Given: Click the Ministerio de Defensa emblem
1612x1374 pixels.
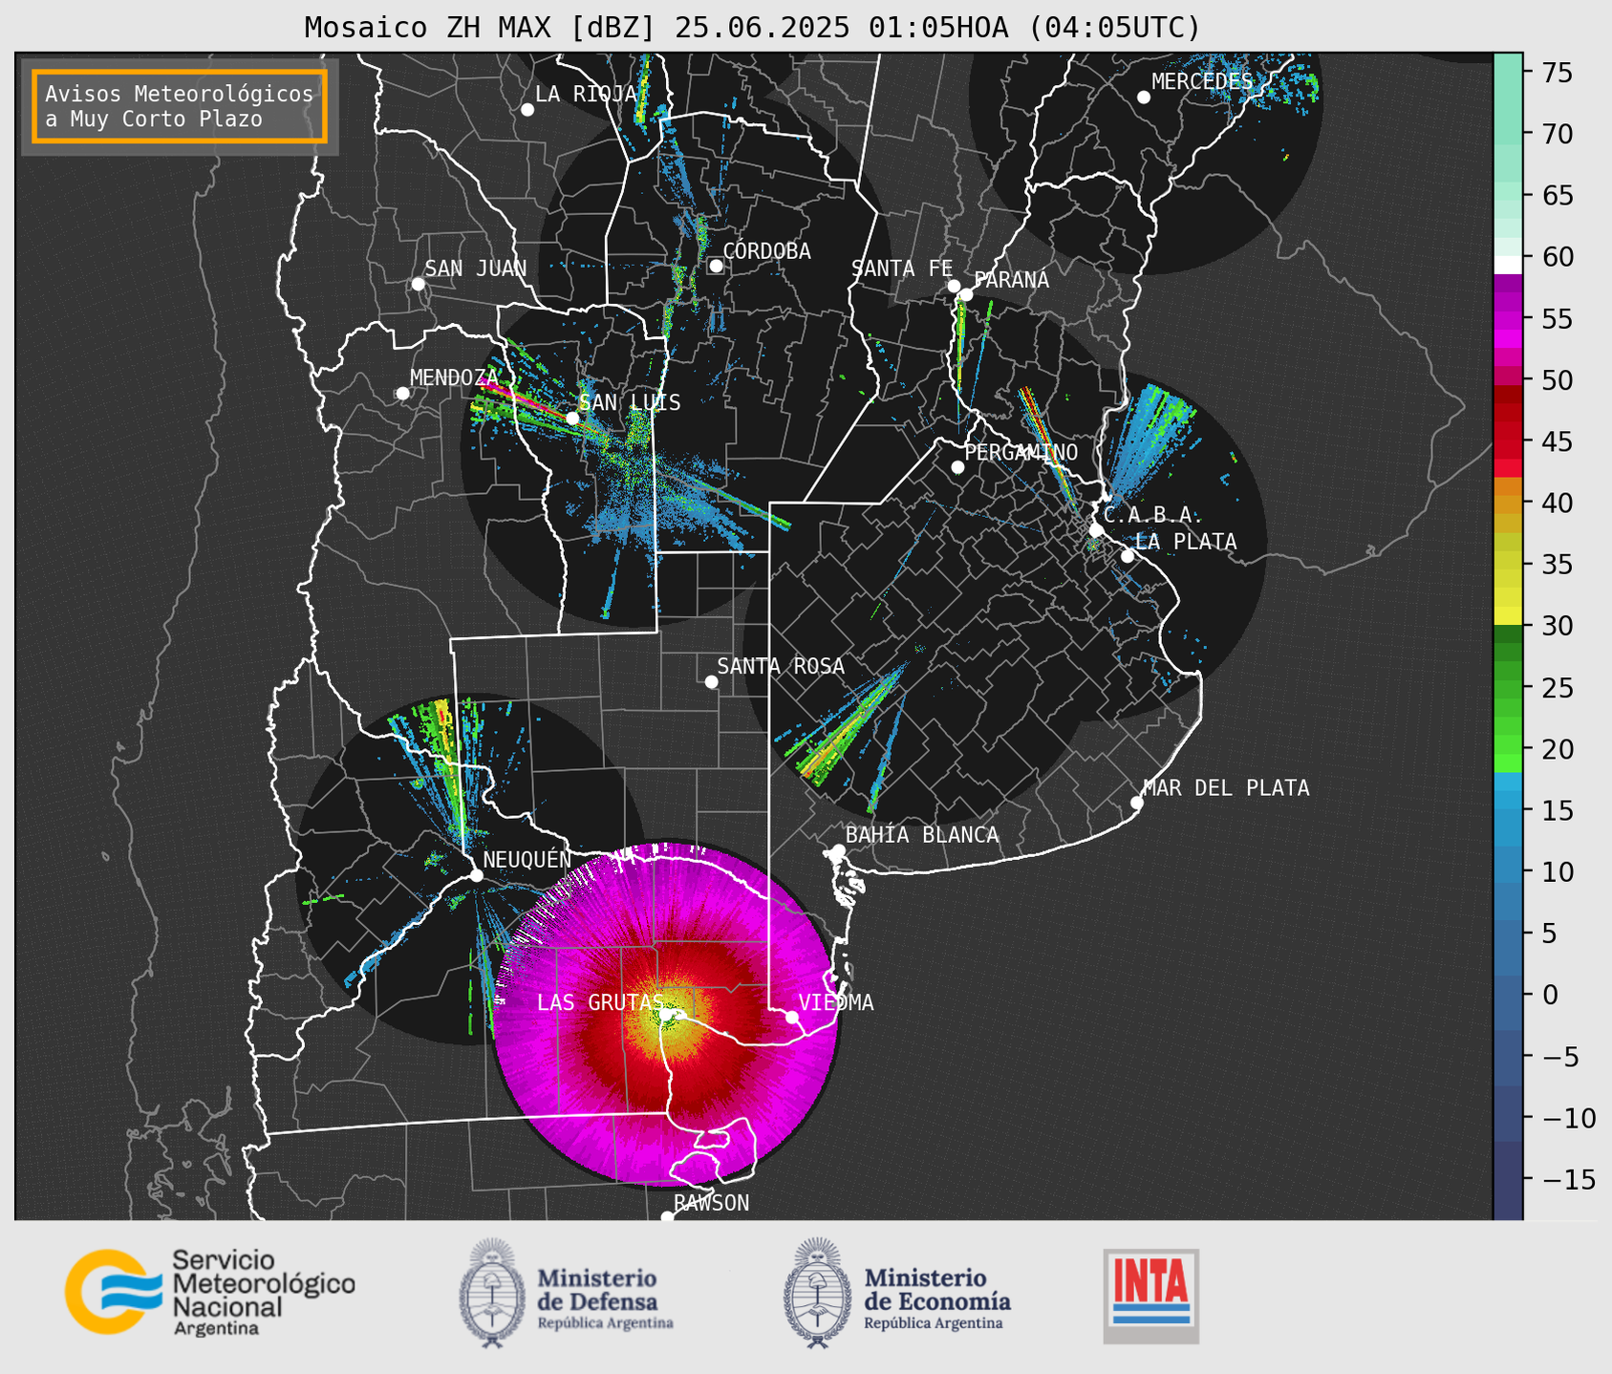Looking at the screenshot, I should click(x=491, y=1293).
